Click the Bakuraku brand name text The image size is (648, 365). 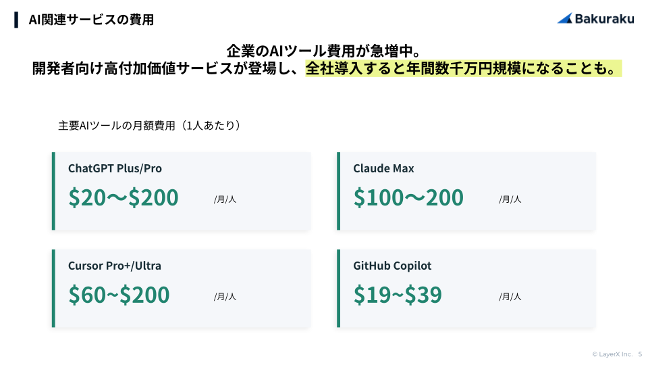point(604,19)
